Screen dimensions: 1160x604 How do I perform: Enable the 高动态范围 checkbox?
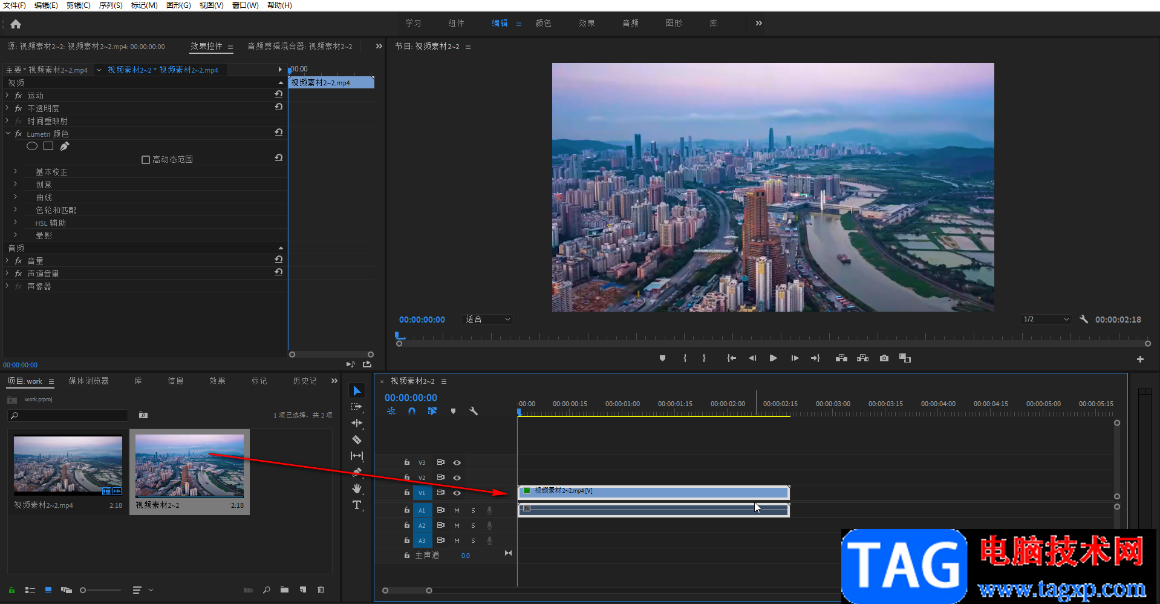coord(146,160)
